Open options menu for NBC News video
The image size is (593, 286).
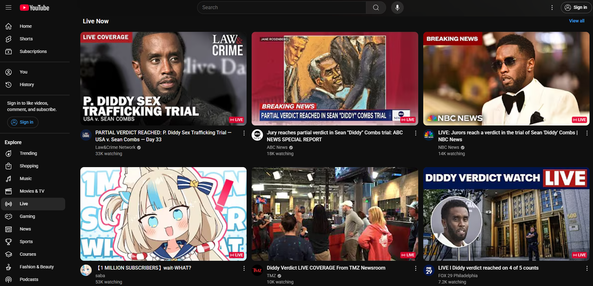pos(587,133)
